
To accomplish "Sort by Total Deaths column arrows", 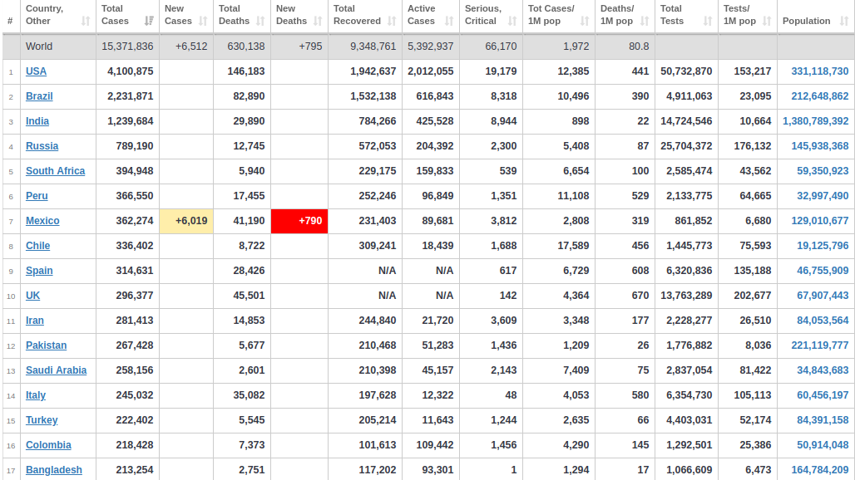I will 260,22.
